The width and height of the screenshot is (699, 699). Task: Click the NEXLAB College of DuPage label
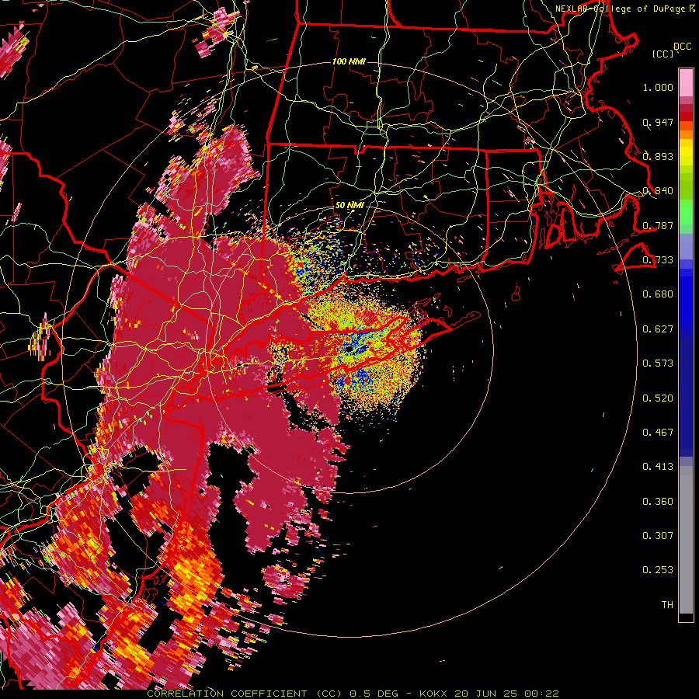[x=621, y=9]
